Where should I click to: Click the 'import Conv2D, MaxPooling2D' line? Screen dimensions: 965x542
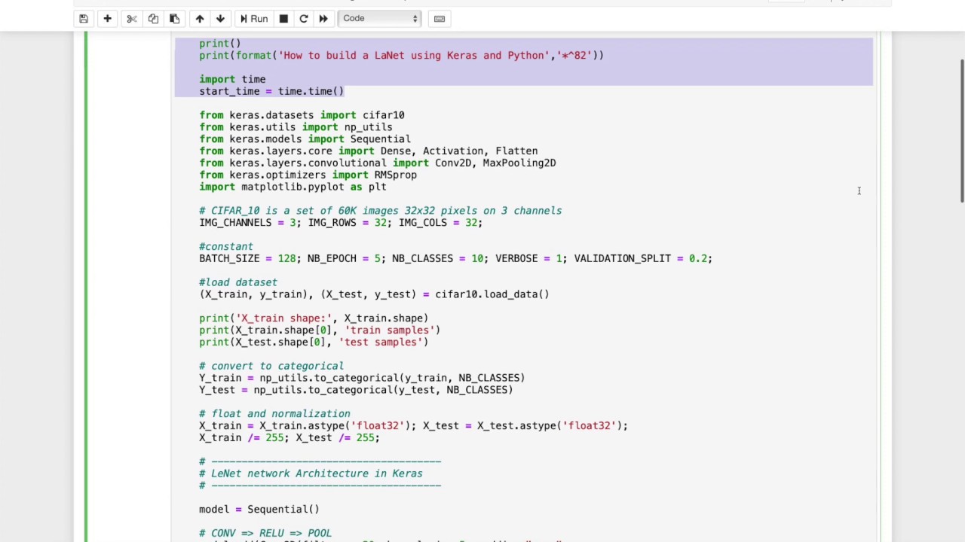click(x=377, y=163)
